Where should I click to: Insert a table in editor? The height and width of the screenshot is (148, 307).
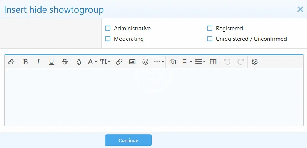[x=213, y=62]
